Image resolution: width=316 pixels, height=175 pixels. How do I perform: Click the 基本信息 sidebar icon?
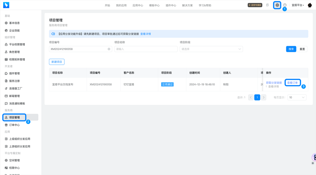point(6,23)
